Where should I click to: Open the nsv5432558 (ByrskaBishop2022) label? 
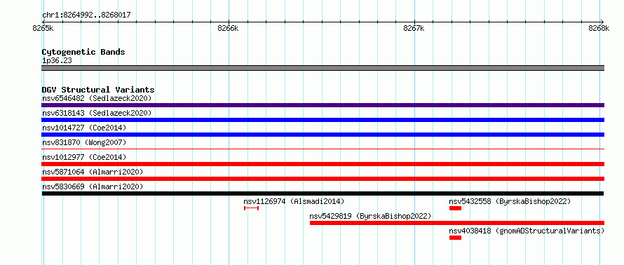tap(510, 201)
